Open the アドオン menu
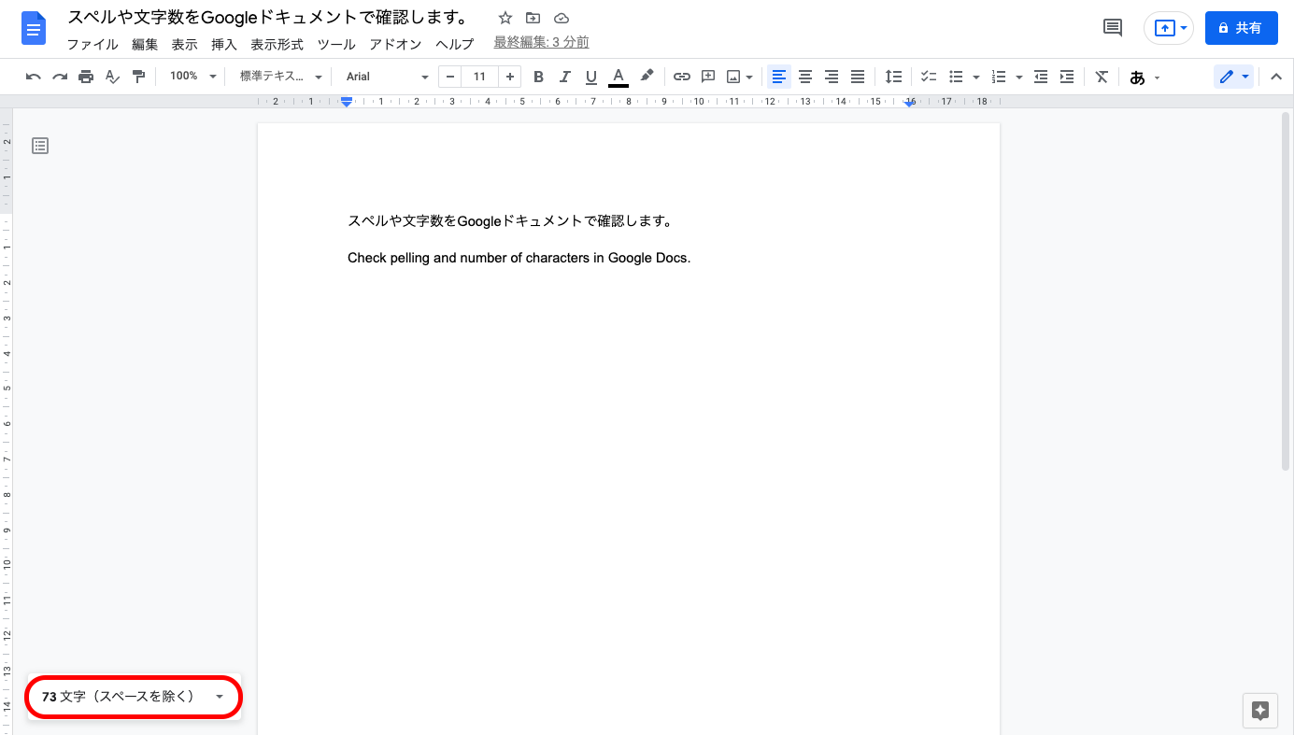 (x=395, y=44)
